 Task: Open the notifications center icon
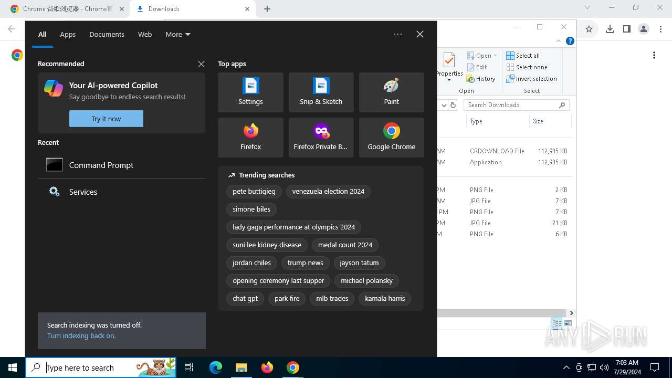pos(655,367)
